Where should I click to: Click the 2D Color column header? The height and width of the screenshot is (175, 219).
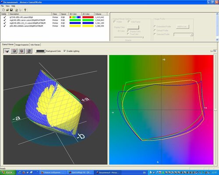coord(88,14)
